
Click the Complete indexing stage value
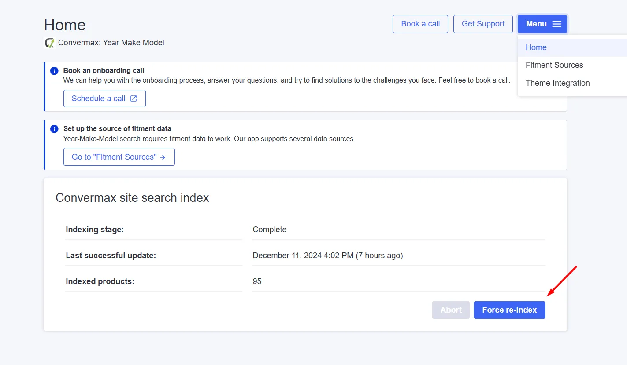(x=269, y=230)
